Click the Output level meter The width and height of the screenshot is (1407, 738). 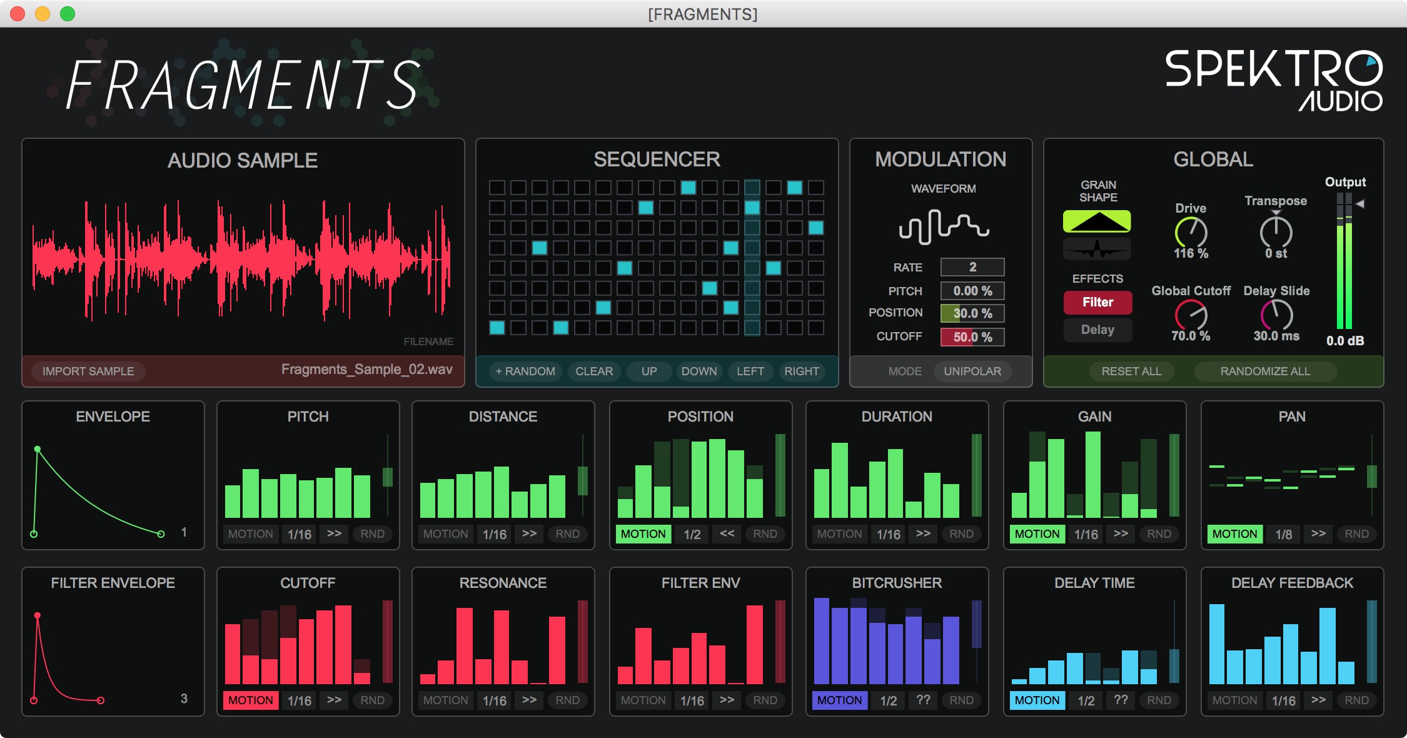pos(1344,261)
